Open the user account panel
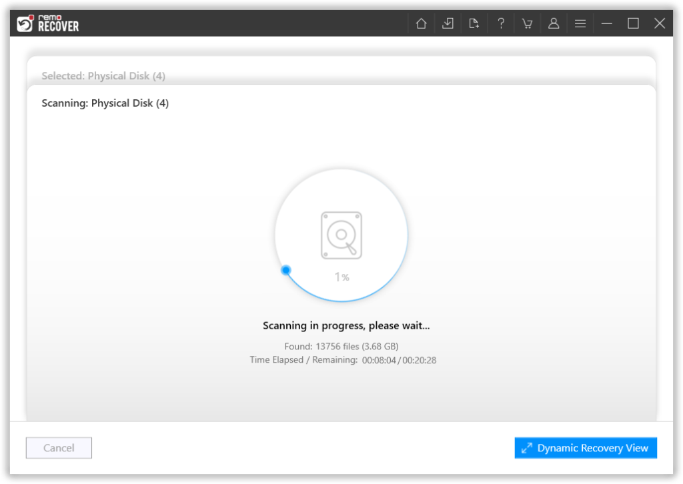The image size is (683, 484). 554,23
